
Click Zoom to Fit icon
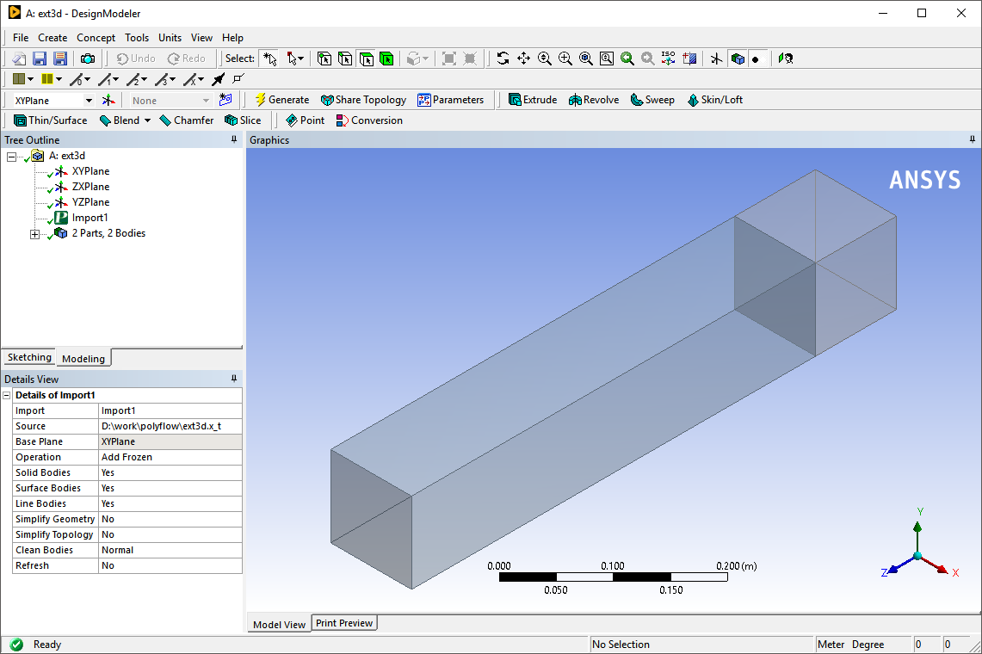585,59
